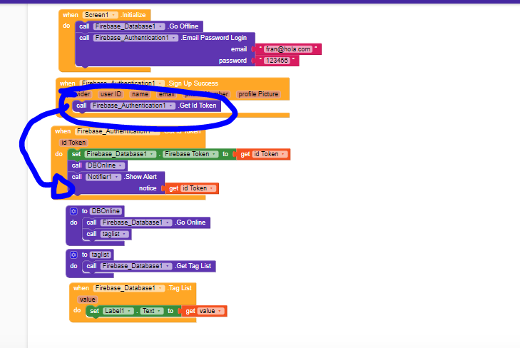
Task: Click the taglist procedure name field
Action: pyautogui.click(x=101, y=255)
